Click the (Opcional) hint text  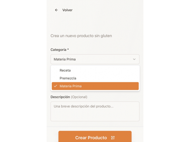pyautogui.click(x=79, y=97)
